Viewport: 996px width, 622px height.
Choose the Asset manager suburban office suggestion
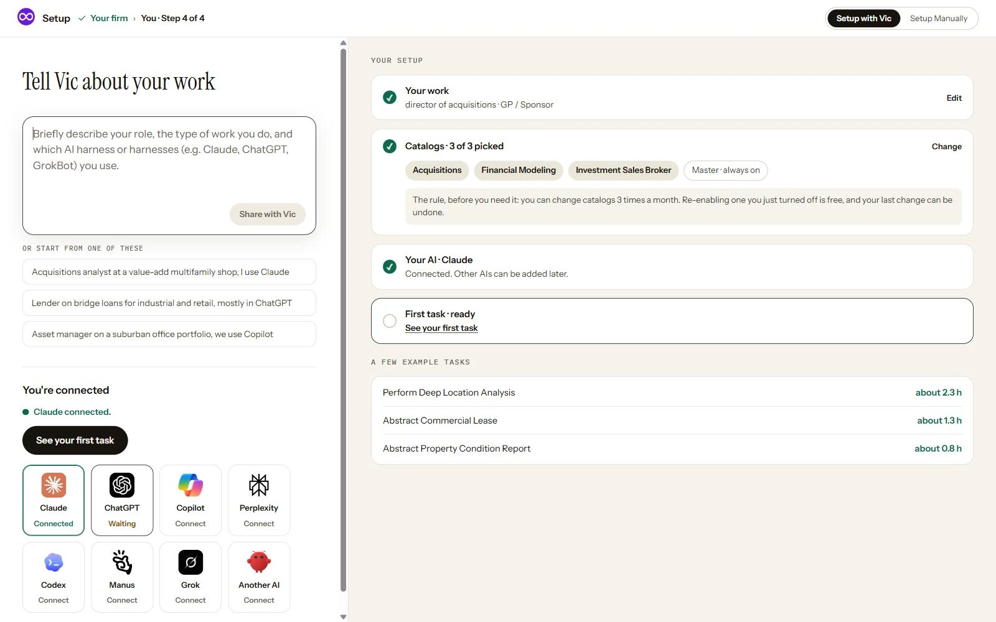(169, 334)
